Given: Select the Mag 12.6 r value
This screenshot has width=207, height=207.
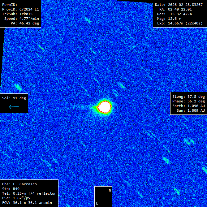Looking at the screenshot, I should (x=173, y=19).
